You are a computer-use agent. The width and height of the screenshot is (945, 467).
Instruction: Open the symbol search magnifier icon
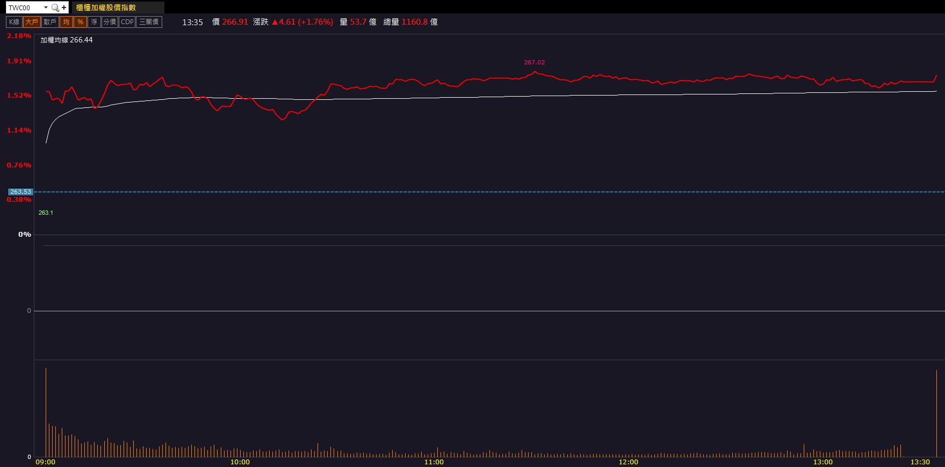click(55, 8)
